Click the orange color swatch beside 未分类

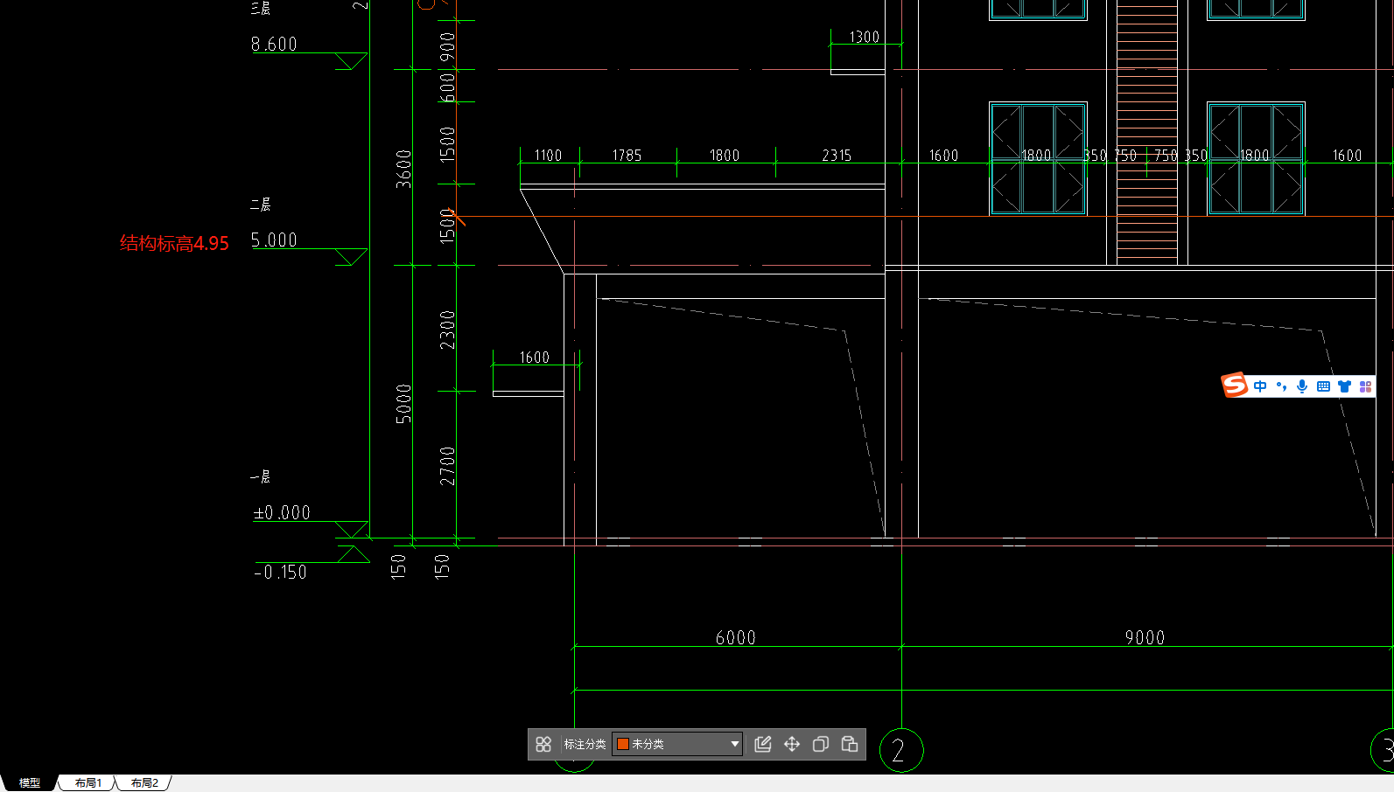click(x=623, y=744)
